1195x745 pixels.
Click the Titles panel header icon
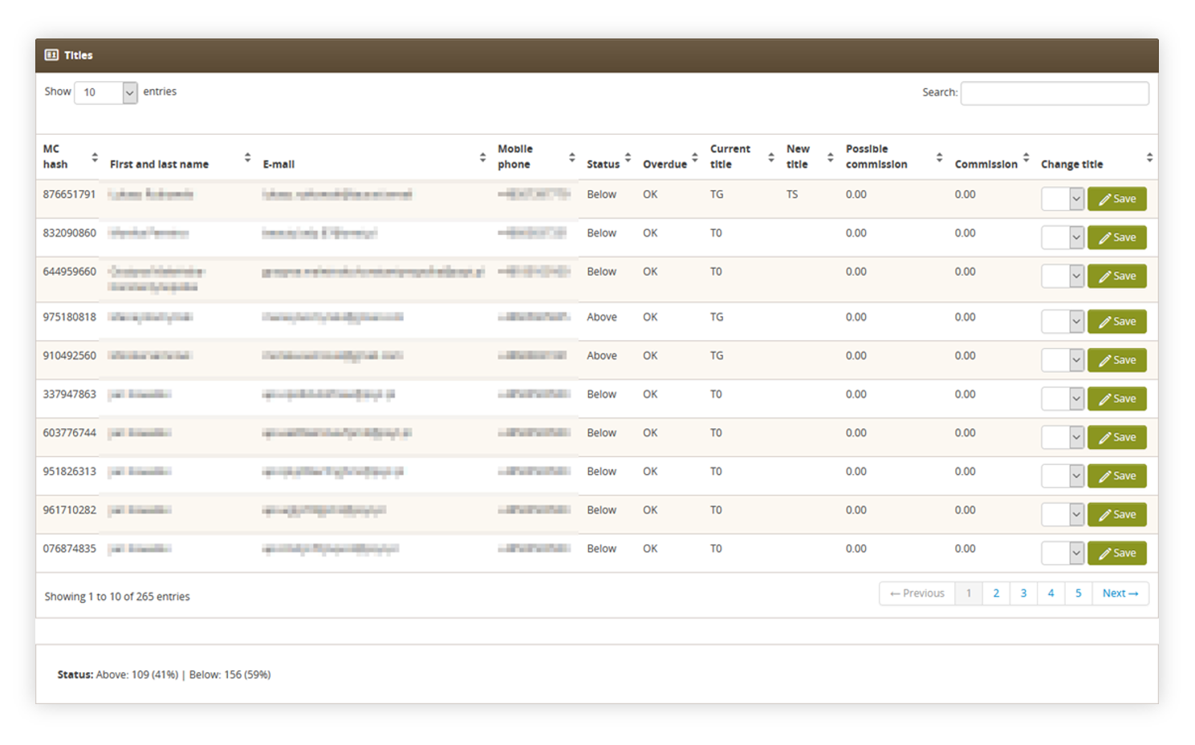click(51, 55)
